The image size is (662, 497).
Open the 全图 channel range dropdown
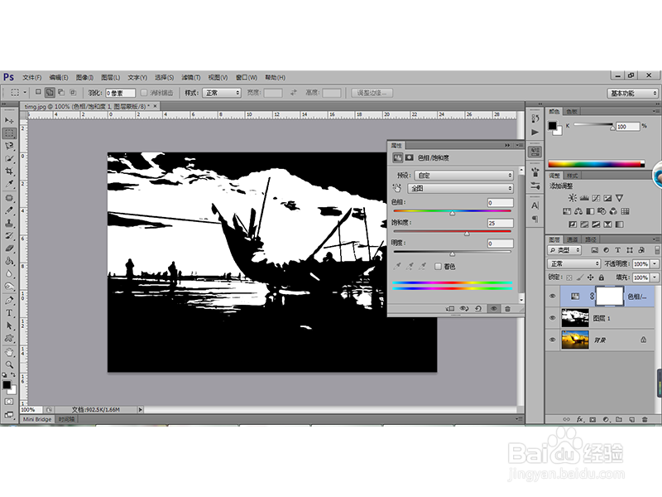click(x=460, y=188)
